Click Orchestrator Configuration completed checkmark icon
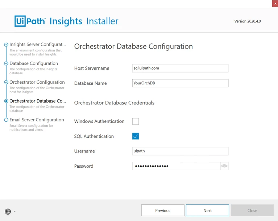This screenshot has height=221, width=278. pos(6,82)
